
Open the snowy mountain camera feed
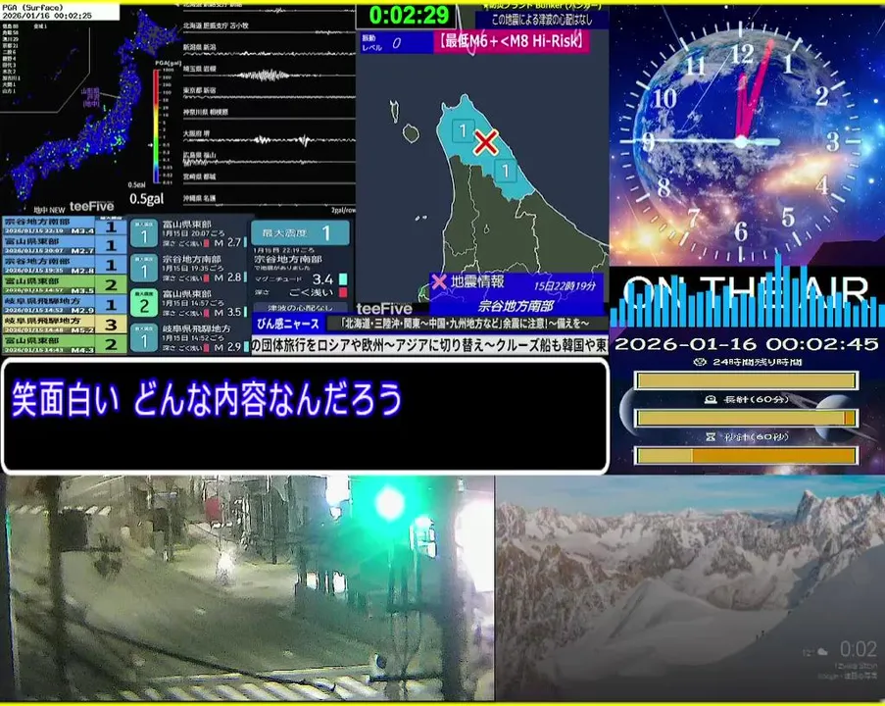pyautogui.click(x=690, y=588)
